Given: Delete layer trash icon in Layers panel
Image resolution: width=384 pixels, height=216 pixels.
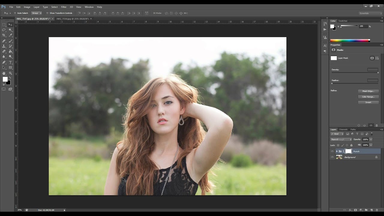Looking at the screenshot, I should tap(377, 210).
